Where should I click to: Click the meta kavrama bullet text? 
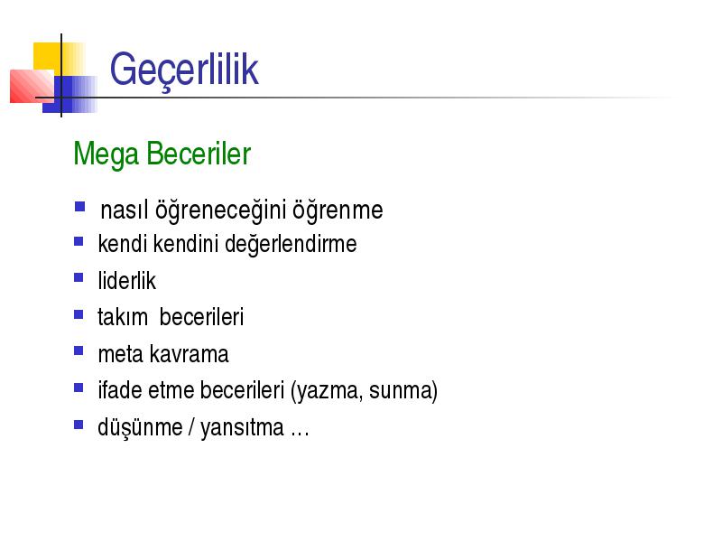click(163, 354)
